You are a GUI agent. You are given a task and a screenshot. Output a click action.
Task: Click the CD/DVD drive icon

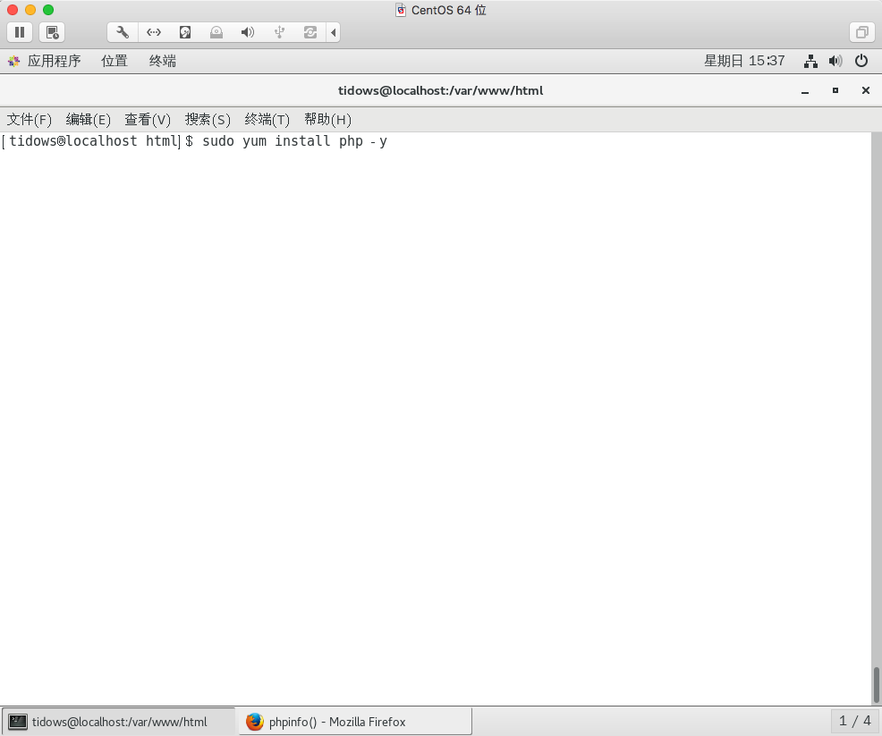pyautogui.click(x=216, y=32)
